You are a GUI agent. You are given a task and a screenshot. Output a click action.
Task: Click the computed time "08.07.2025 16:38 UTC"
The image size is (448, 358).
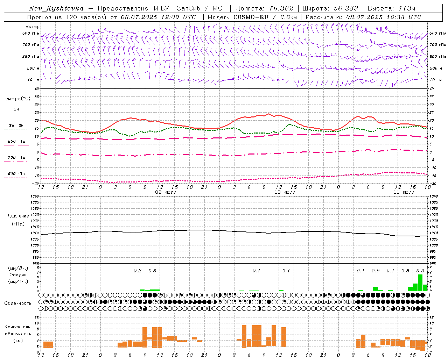click(x=384, y=17)
